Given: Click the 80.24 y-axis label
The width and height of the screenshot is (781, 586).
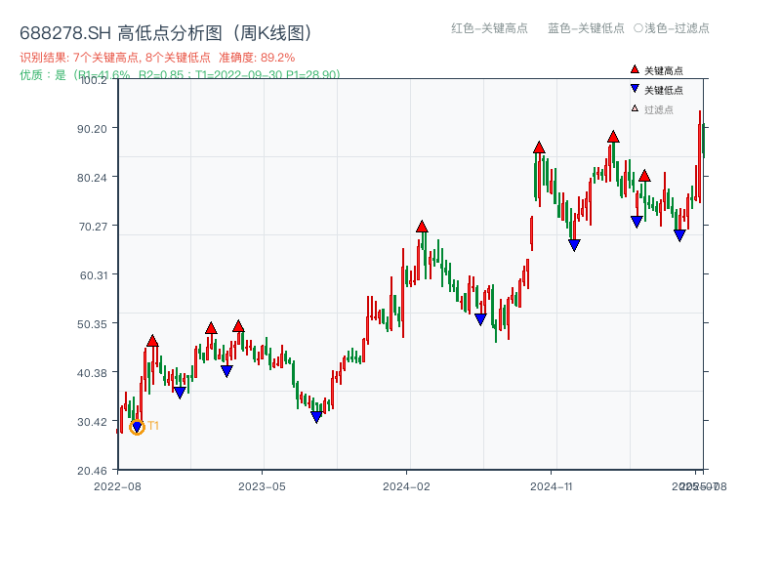Looking at the screenshot, I should pyautogui.click(x=92, y=178).
